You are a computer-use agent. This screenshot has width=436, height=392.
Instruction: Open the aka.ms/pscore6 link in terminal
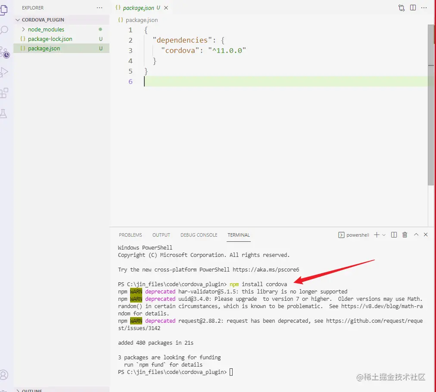tap(266, 269)
